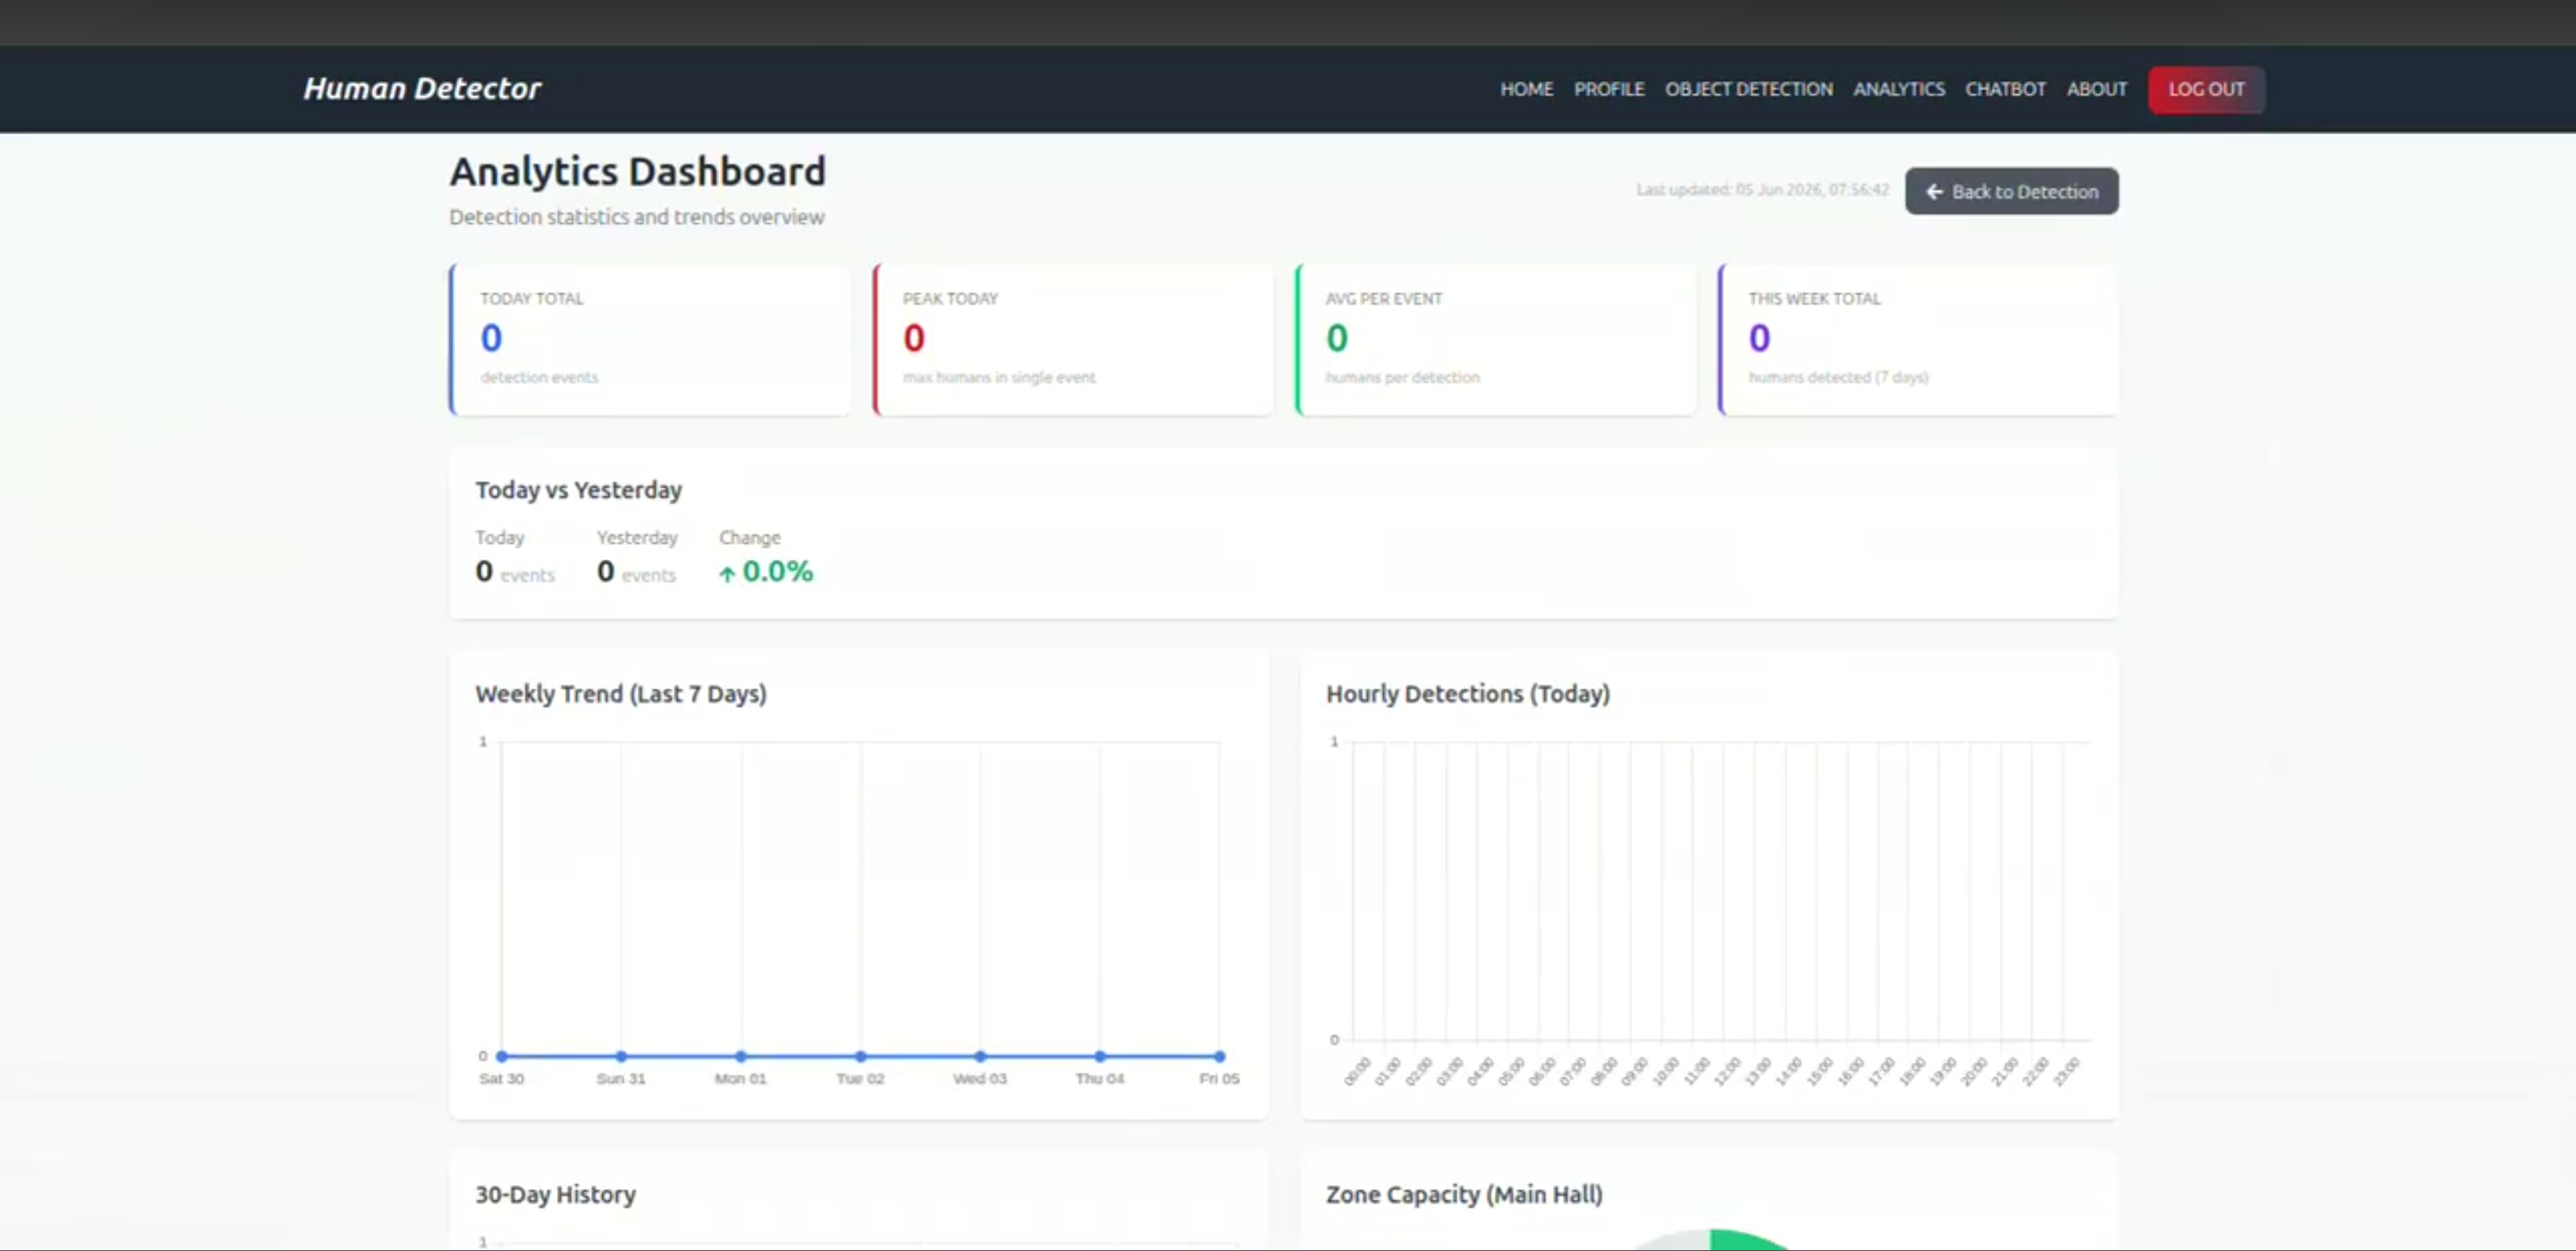This screenshot has height=1251, width=2576.
Task: Click the Weekly Trend (Last 7 Days) title
Action: 621,693
